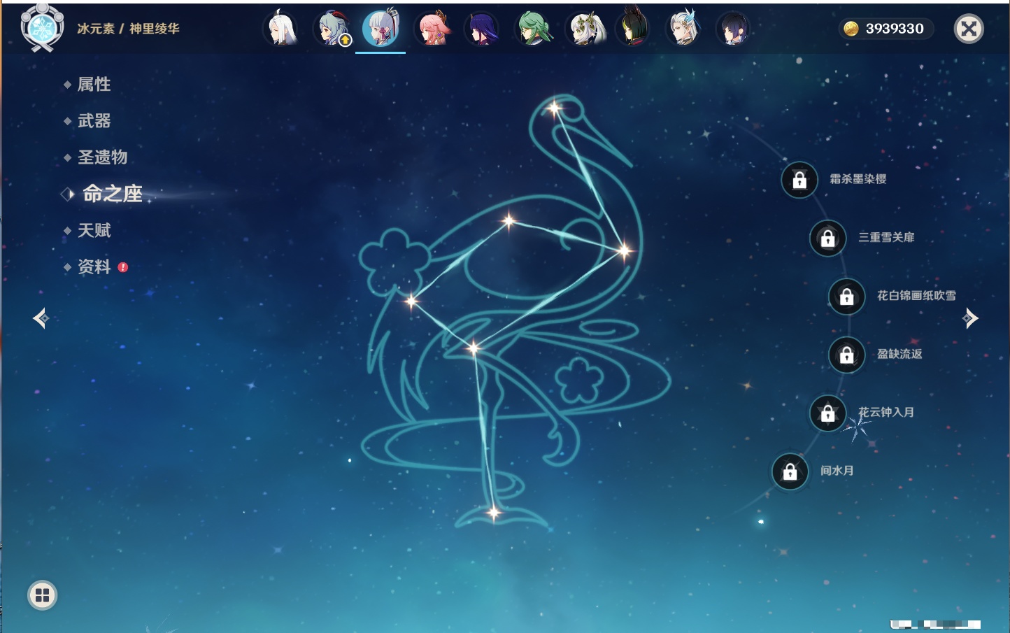
Task: Click the star on the crane's chest
Action: click(623, 250)
